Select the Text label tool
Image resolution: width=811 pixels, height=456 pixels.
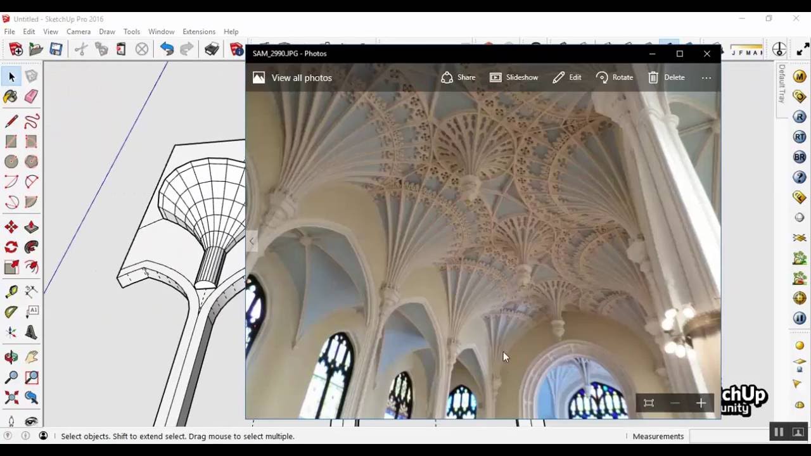(31, 312)
